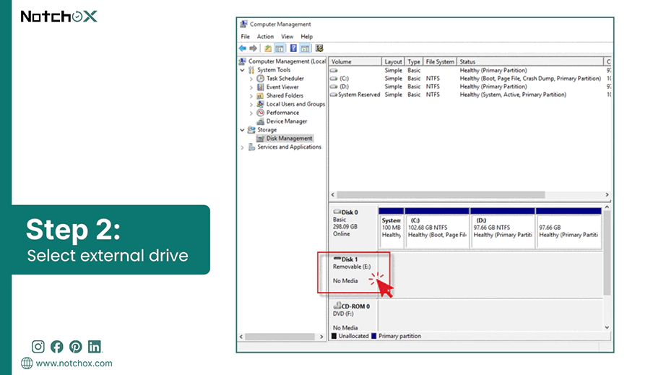Click the blue Primary partition legend swatch
The height and width of the screenshot is (375, 666).
click(x=373, y=336)
